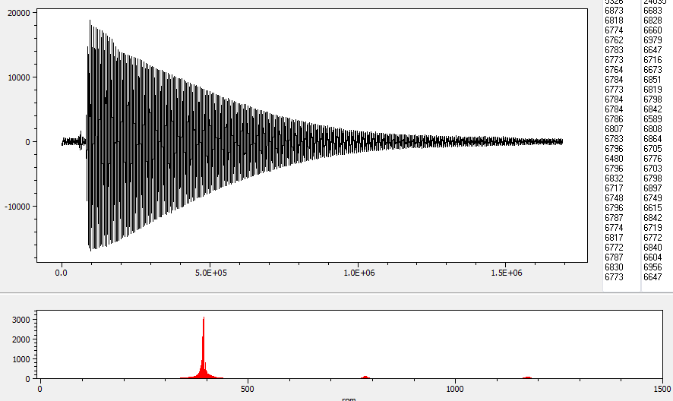673x401 pixels.
Task: Click the 20000 label on the waveform y-axis
Action: 17,14
